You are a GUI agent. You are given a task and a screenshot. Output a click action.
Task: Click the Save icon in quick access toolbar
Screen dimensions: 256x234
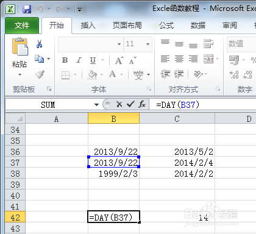pos(27,9)
